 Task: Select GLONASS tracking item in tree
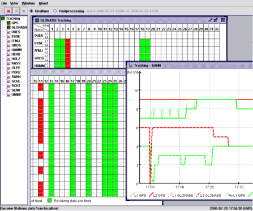pyautogui.click(x=17, y=27)
